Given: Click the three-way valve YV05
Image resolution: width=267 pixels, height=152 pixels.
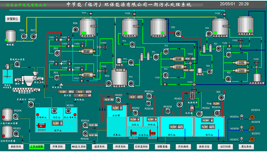Looking at the screenshot, I should 102,47.
